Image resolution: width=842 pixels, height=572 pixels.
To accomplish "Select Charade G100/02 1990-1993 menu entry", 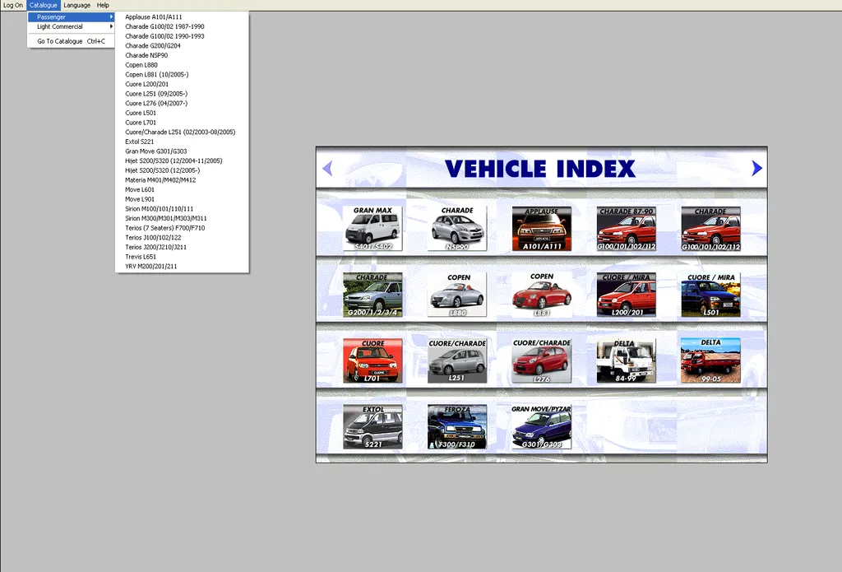I will pos(182,36).
